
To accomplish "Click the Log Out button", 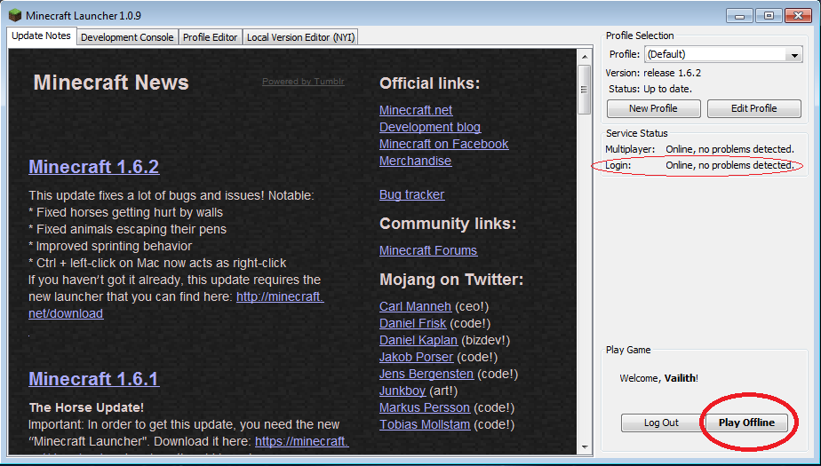I will (661, 423).
